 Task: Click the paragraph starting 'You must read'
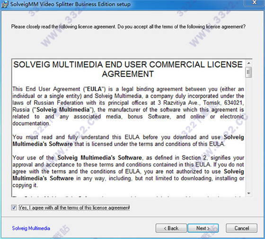(x=128, y=140)
